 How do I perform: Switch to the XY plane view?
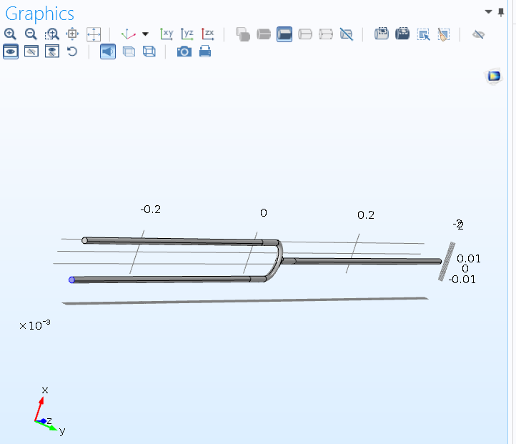point(167,34)
